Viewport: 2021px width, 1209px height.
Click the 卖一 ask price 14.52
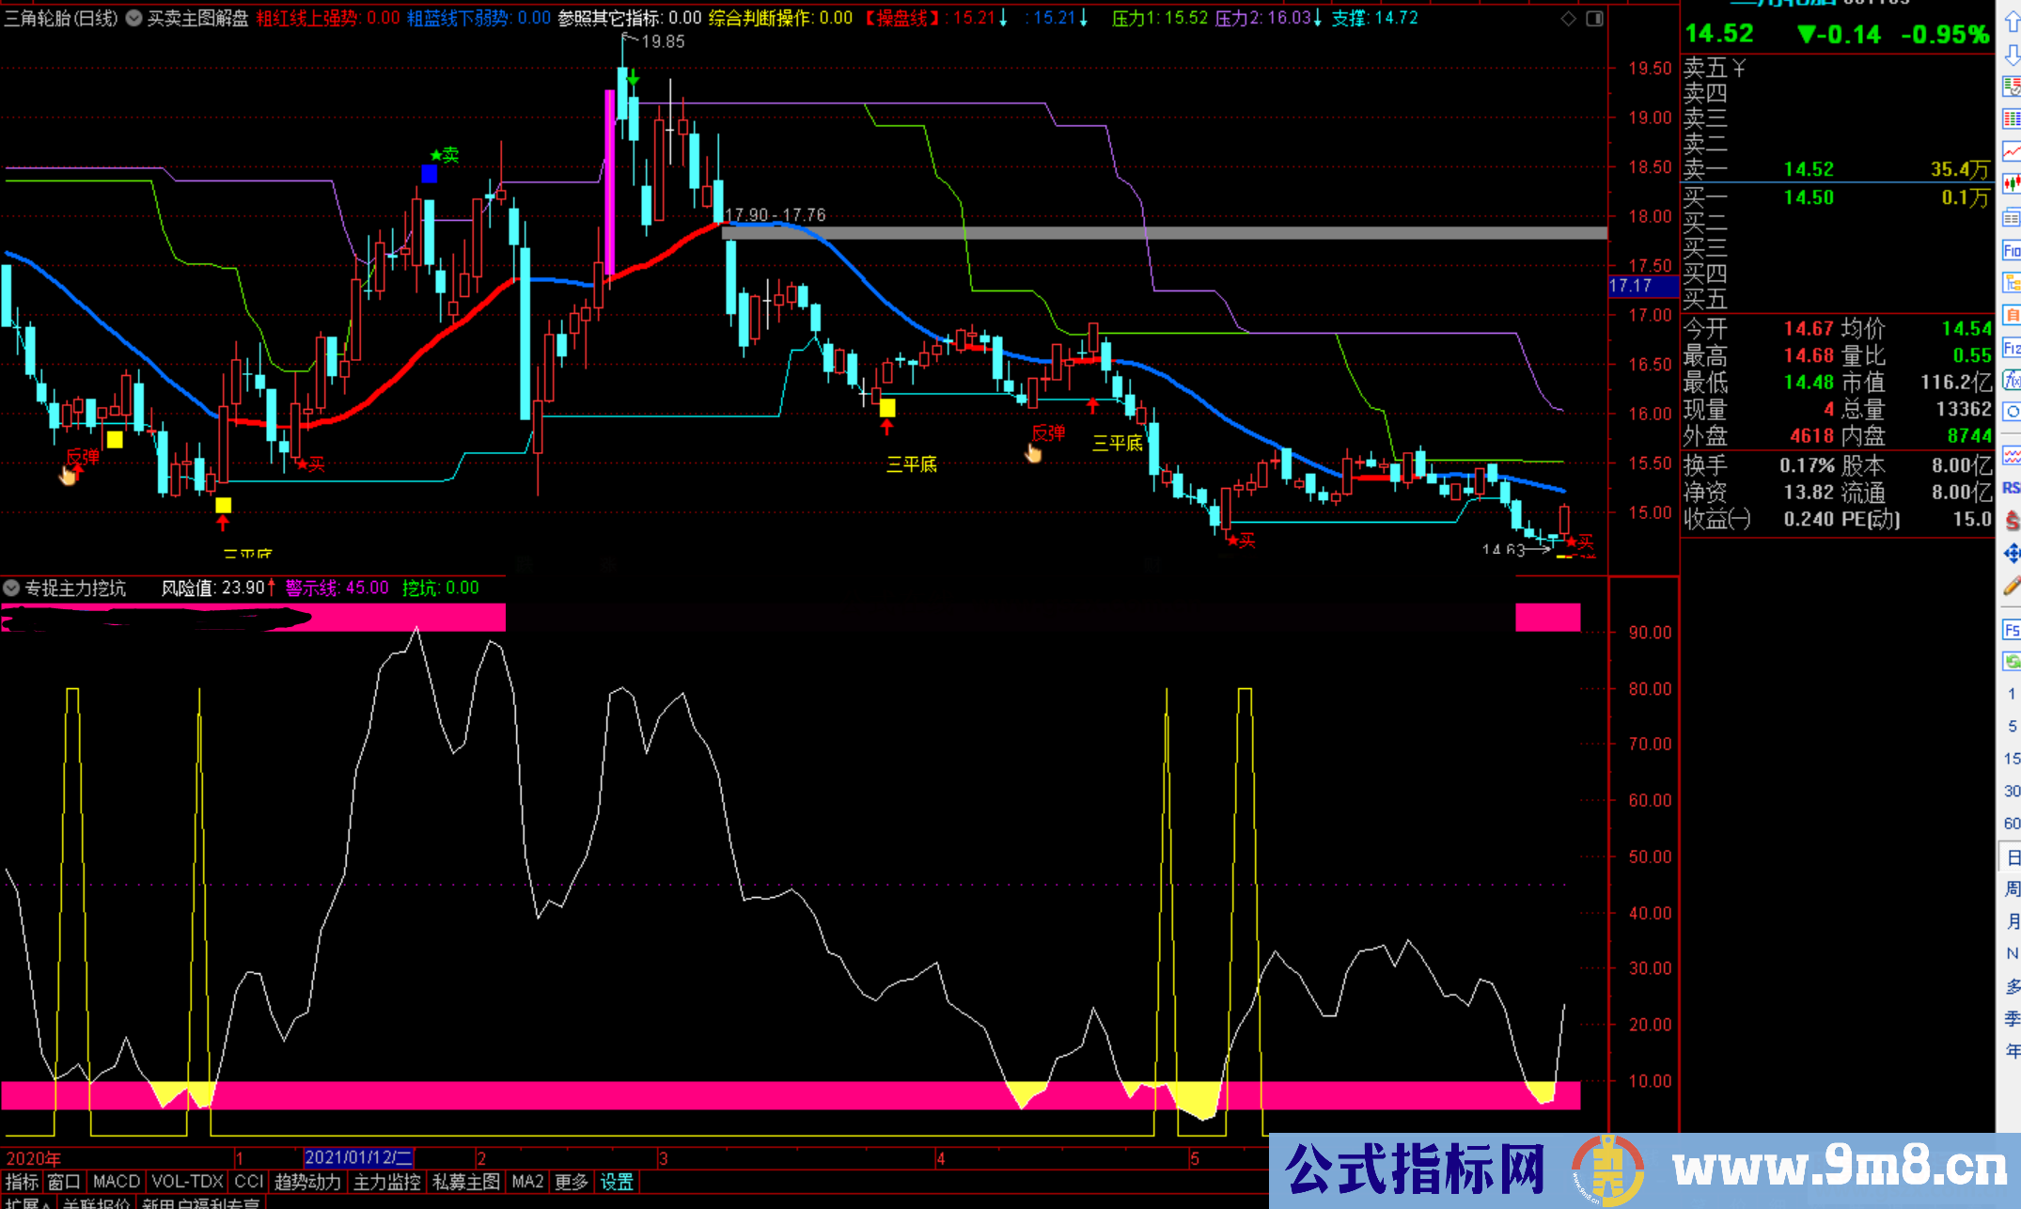[x=1809, y=169]
